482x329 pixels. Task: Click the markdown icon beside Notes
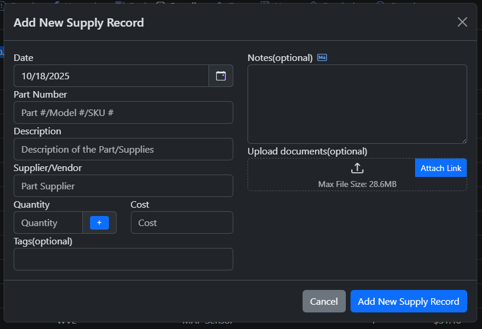click(322, 57)
